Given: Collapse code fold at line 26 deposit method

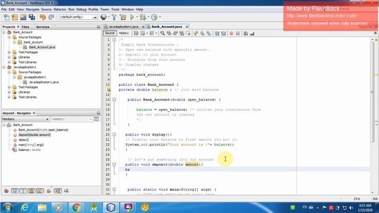Looking at the screenshot, I should point(114,164).
